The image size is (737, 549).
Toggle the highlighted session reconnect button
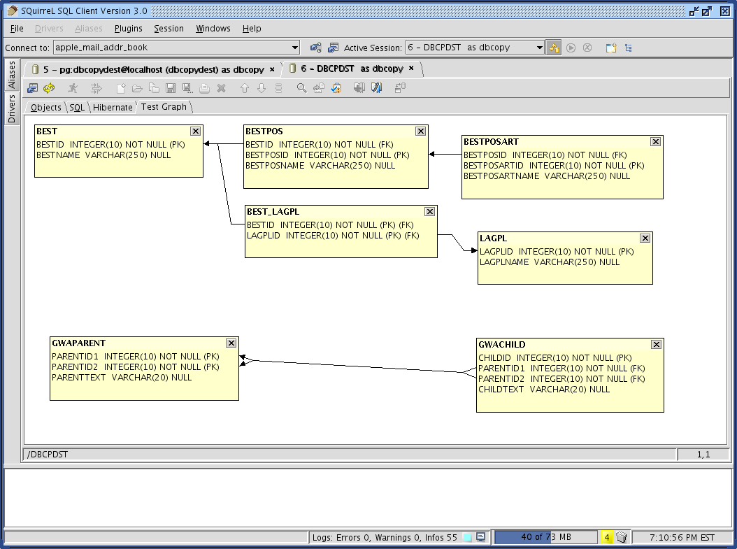coord(554,48)
